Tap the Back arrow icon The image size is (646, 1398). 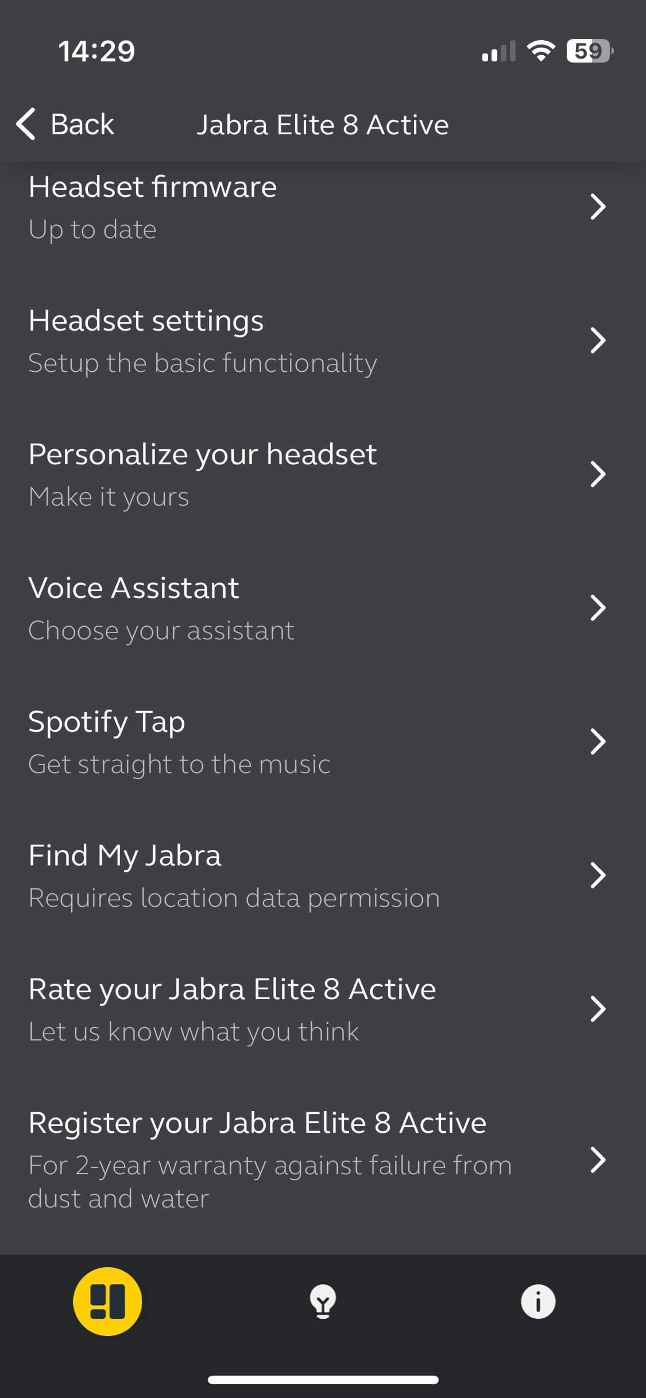[26, 124]
